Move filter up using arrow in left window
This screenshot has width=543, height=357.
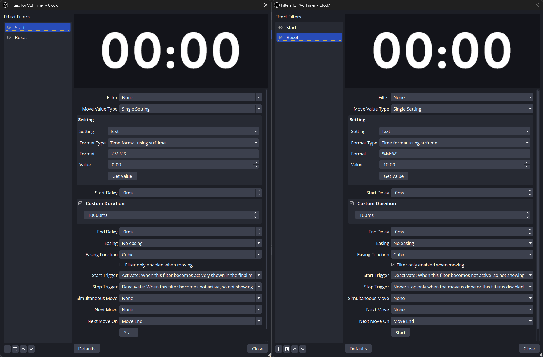pyautogui.click(x=23, y=349)
